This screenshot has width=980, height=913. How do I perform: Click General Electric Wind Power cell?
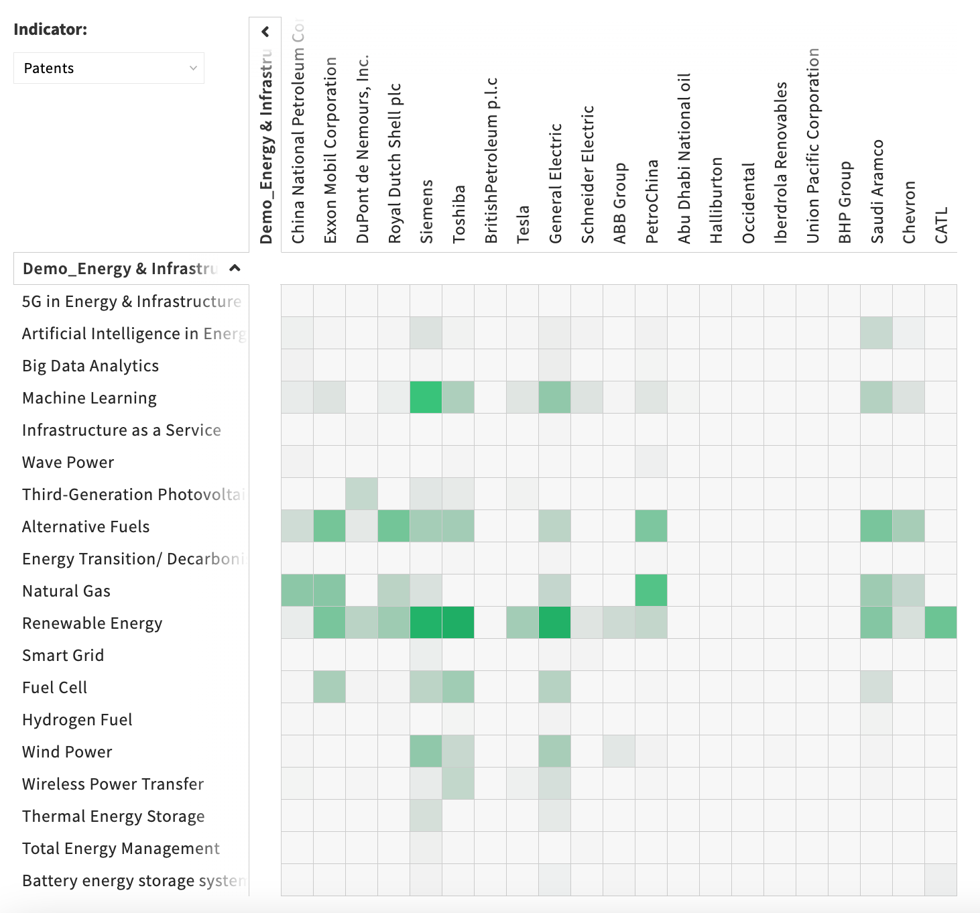click(555, 751)
